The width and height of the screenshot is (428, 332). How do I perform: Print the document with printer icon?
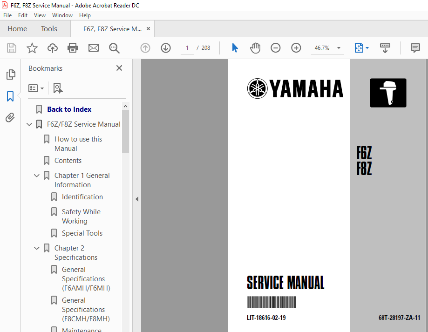tap(73, 48)
